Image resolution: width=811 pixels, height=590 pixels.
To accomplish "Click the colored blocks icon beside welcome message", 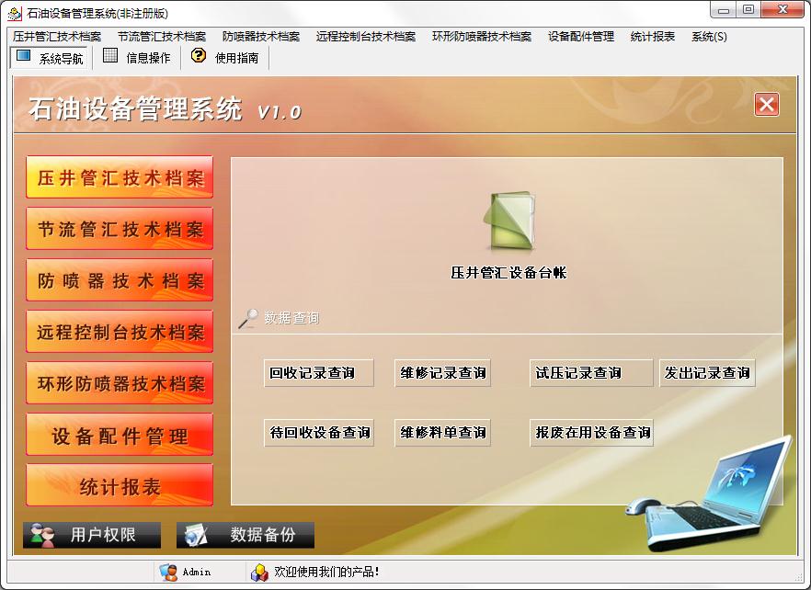I will (x=259, y=572).
